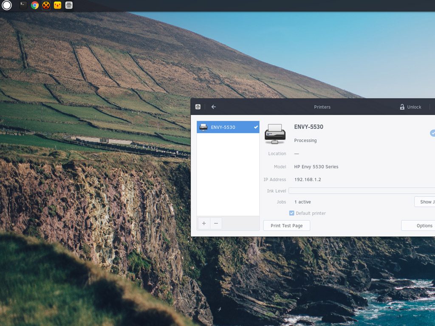Viewport: 435px width, 326px height.
Task: Click the ENVY-5530 printer name heading
Action: [308, 127]
